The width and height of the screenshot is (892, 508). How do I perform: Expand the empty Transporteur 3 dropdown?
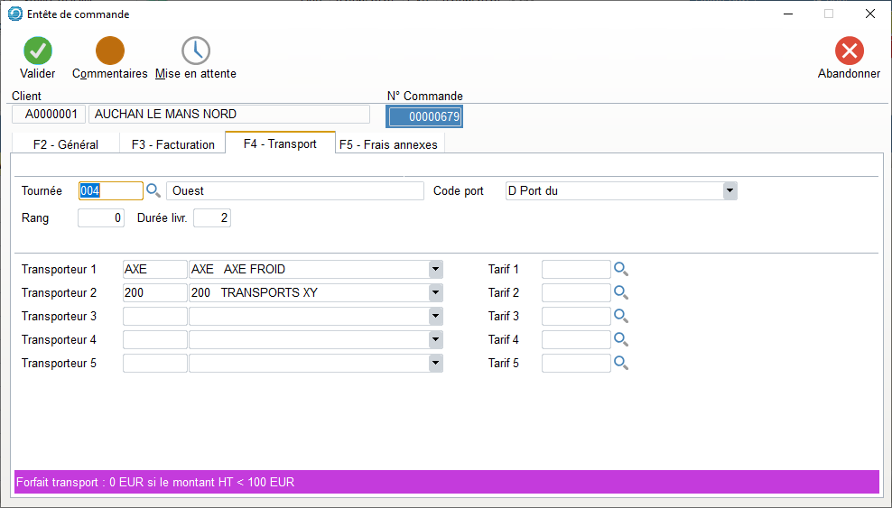tap(435, 316)
